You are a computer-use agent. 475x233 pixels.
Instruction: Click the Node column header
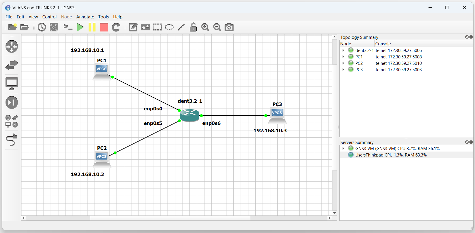pos(357,44)
